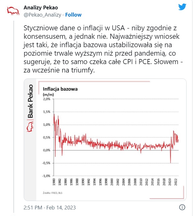This screenshot has width=195, height=216.
Task: Click the red bison logo inside chart
Action: click(31, 127)
